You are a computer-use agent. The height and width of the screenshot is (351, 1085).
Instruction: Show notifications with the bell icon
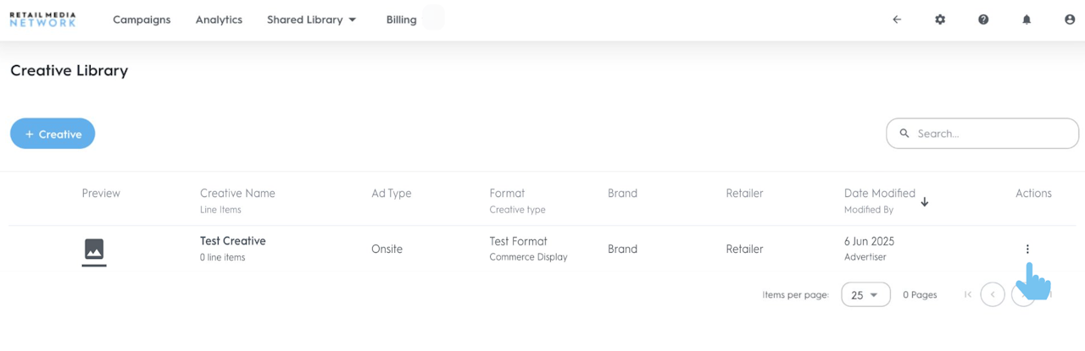click(1027, 19)
